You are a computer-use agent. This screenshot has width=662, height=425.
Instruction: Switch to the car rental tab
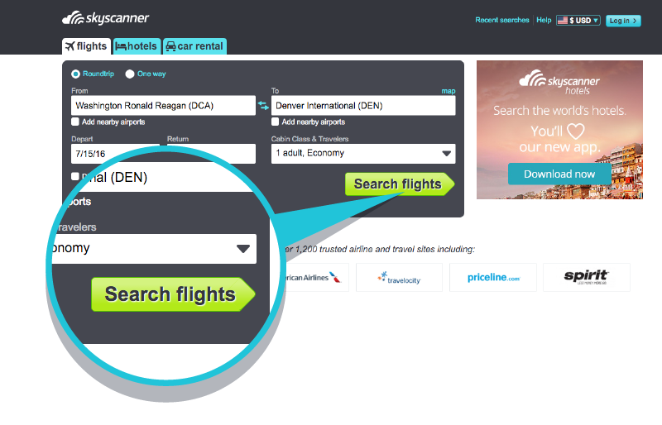coord(194,46)
